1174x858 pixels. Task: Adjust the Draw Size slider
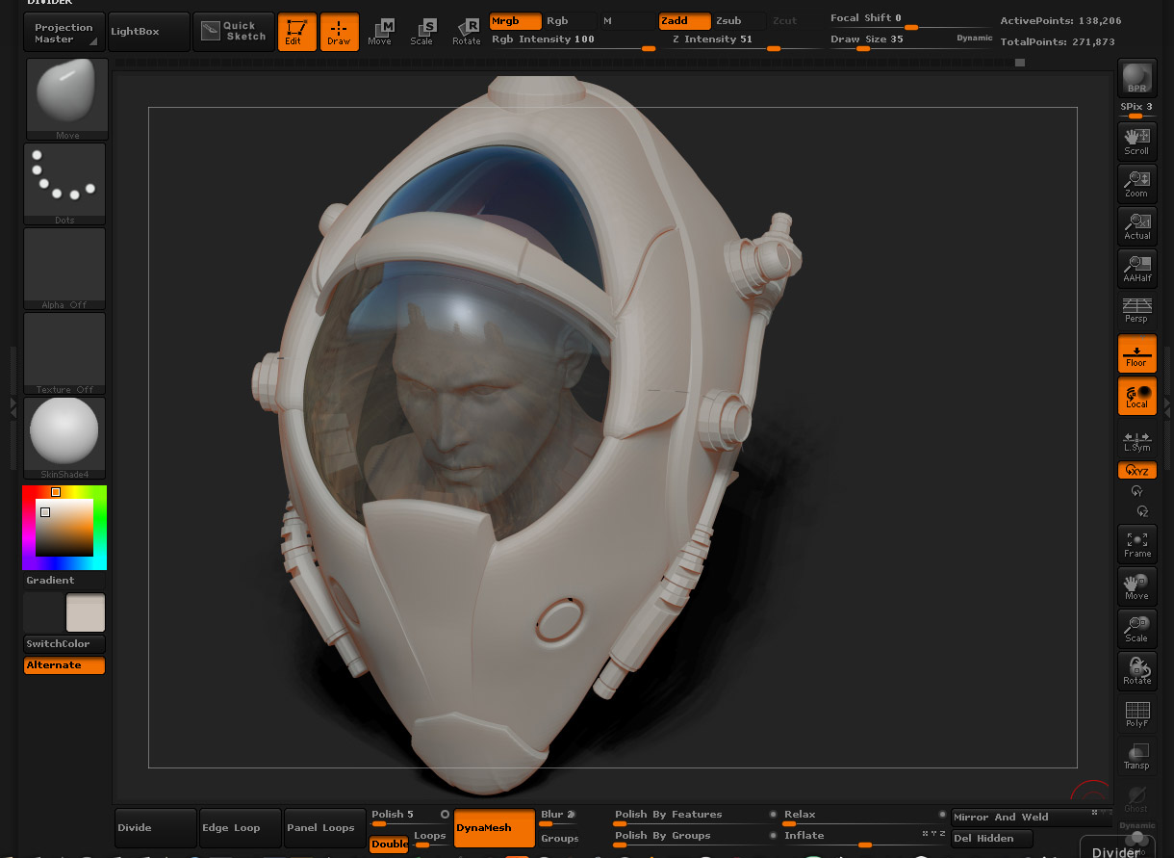(890, 40)
